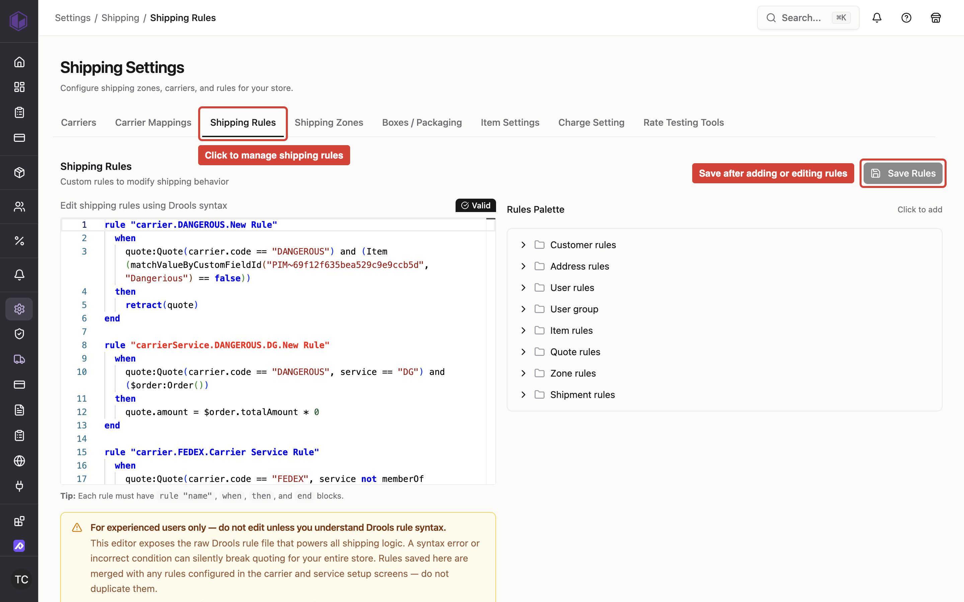Select the highlighted settings gear icon
Viewport: 964px width, 602px height.
[19, 309]
